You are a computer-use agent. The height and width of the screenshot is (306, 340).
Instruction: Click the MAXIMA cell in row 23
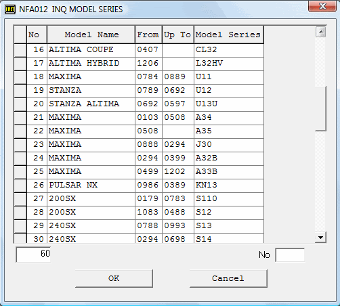[91, 145]
